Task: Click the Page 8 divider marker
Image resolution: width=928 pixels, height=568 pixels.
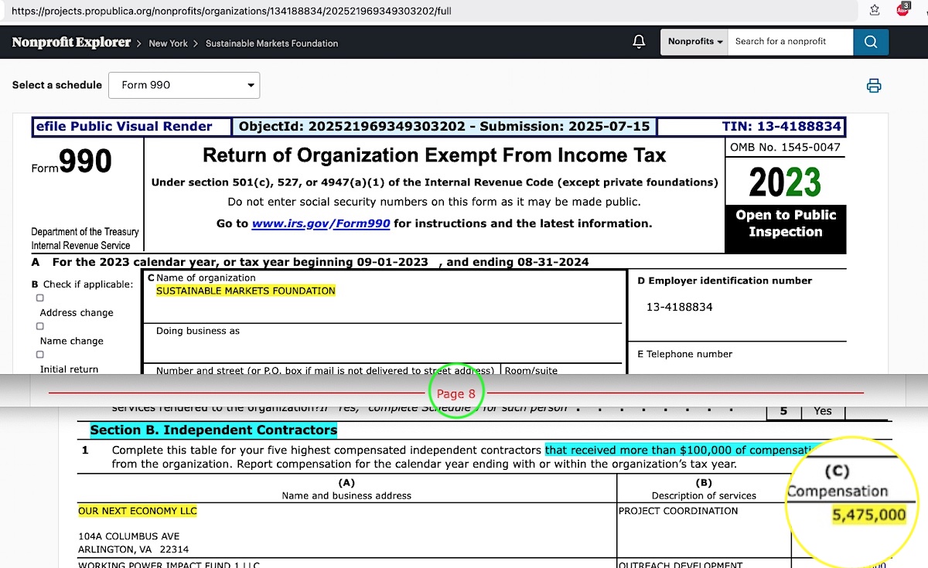Action: 455,393
